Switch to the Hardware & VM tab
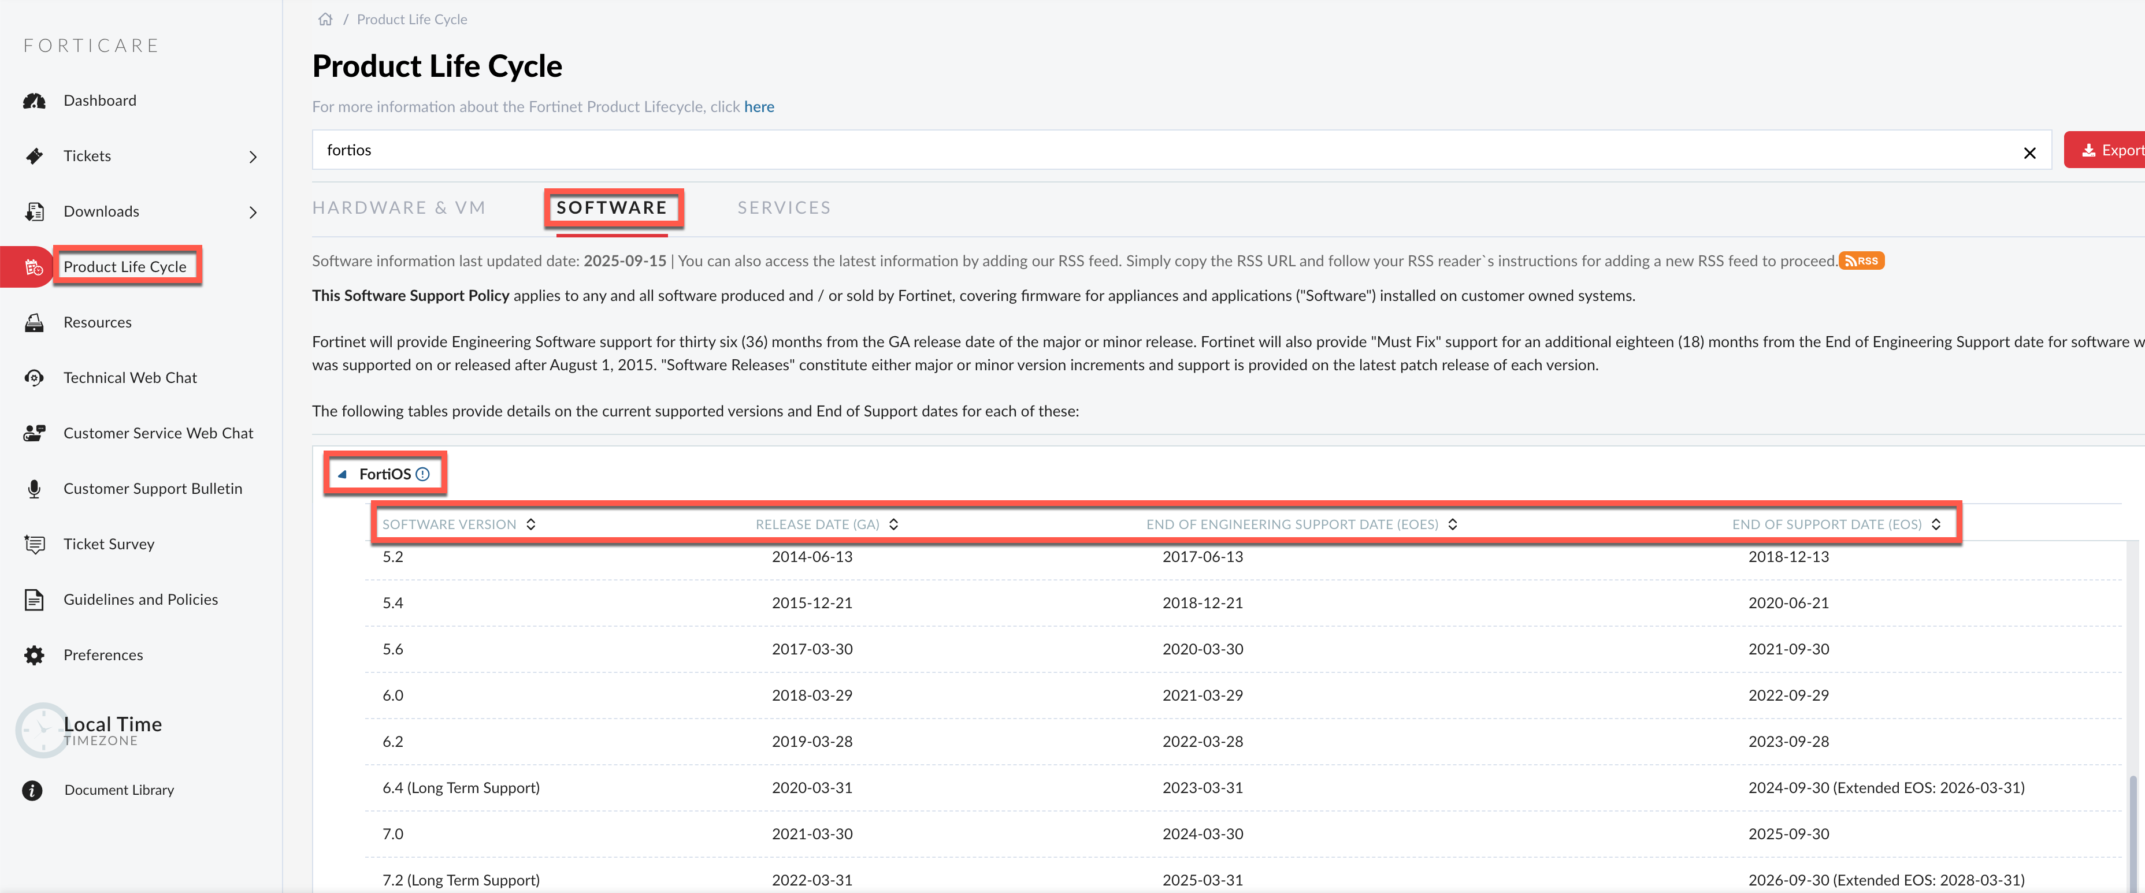The width and height of the screenshot is (2145, 893). tap(399, 208)
